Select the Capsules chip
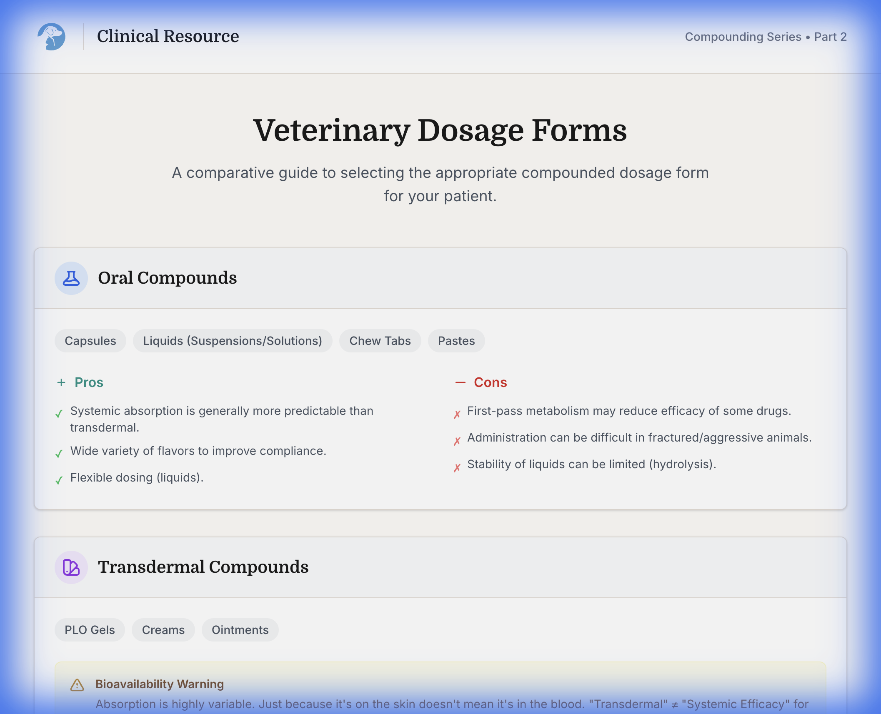Viewport: 881px width, 714px height. pos(90,341)
